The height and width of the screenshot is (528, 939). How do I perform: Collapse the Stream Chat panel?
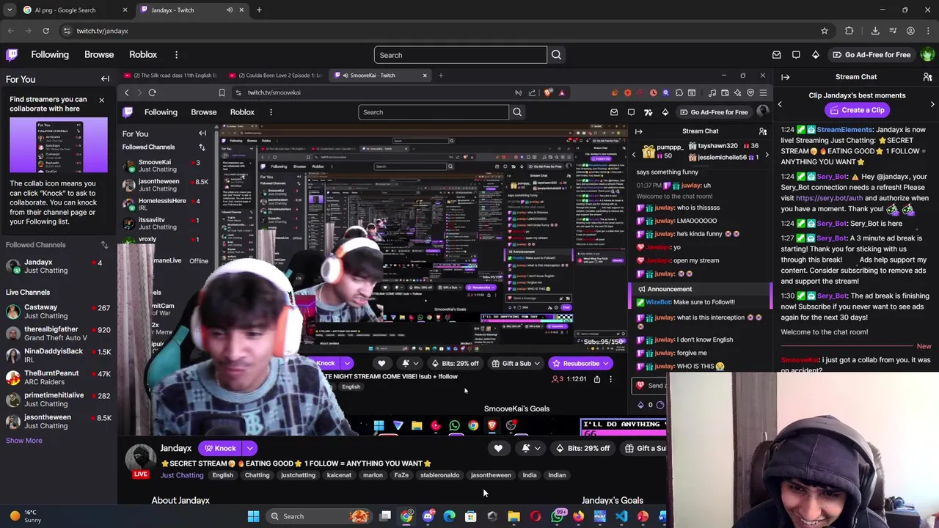coord(785,77)
